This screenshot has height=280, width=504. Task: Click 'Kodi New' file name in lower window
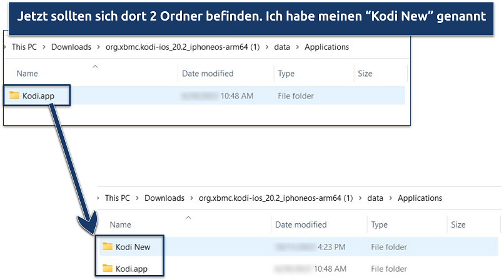point(133,247)
